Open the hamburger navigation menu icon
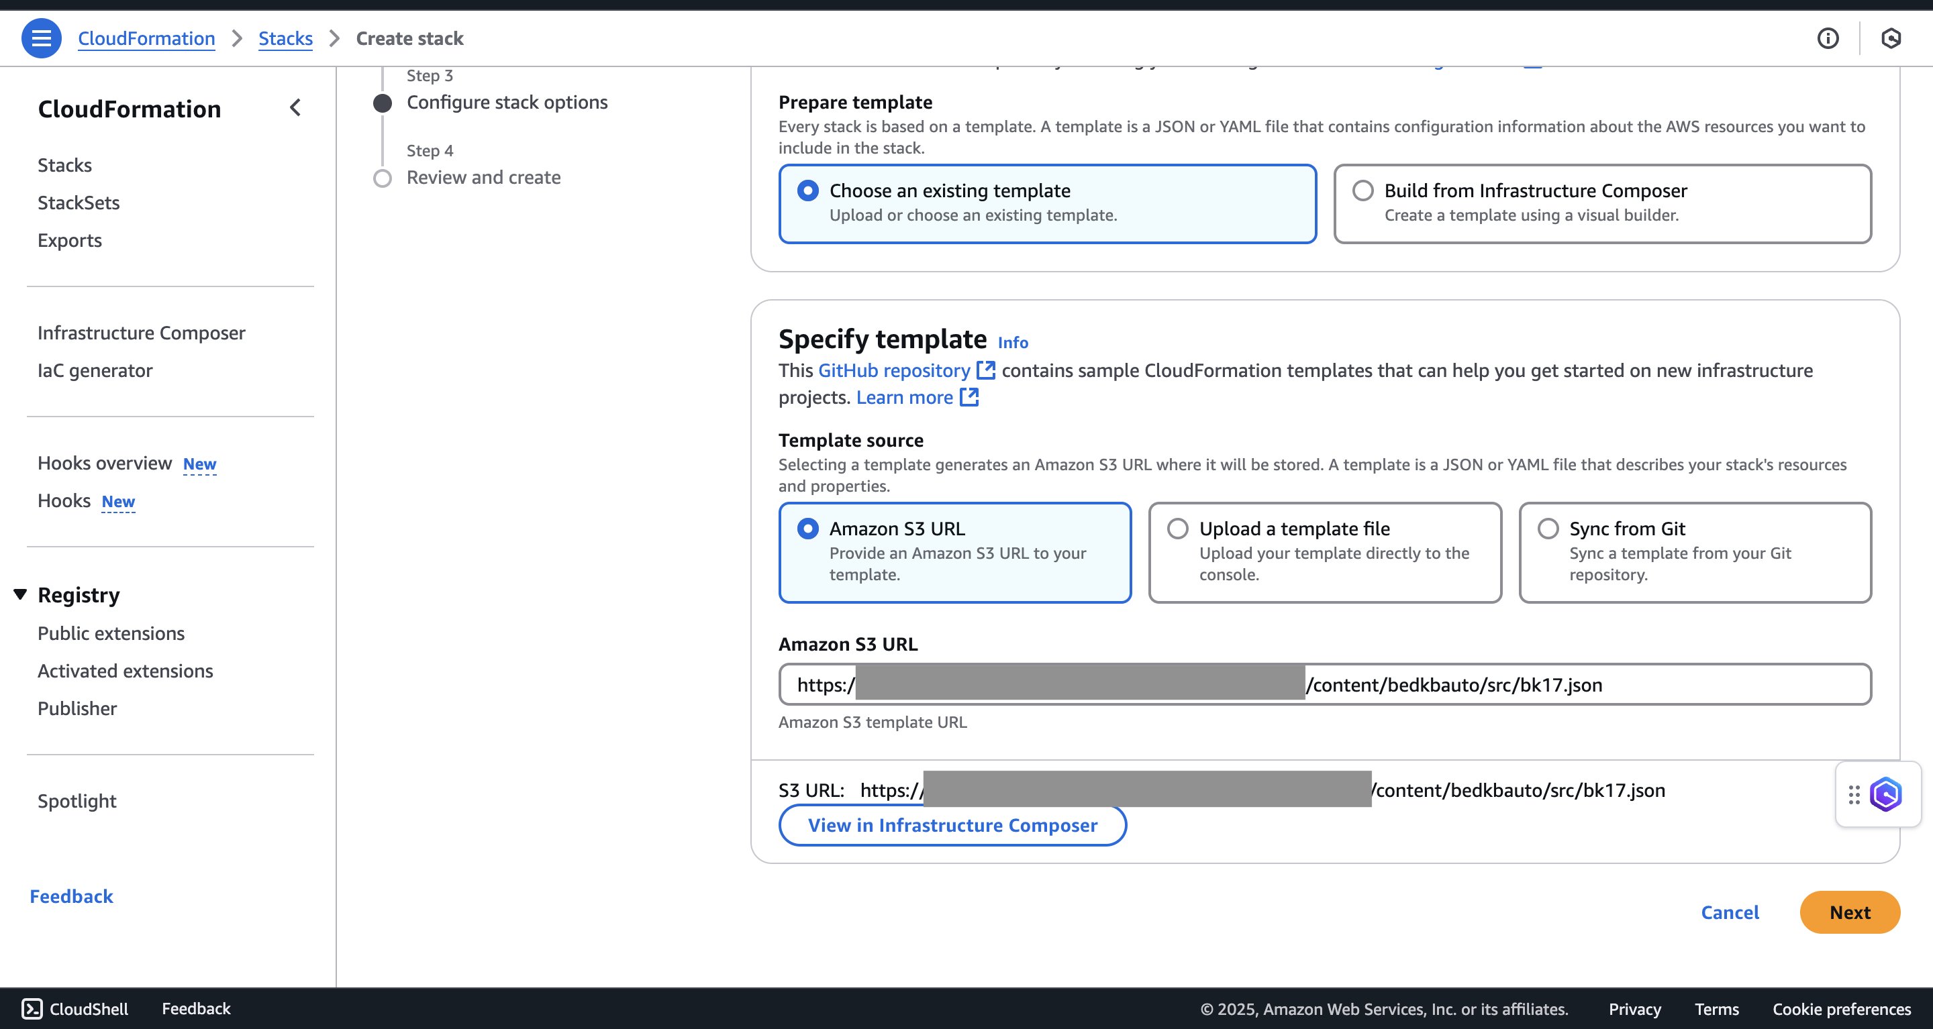 (x=41, y=38)
